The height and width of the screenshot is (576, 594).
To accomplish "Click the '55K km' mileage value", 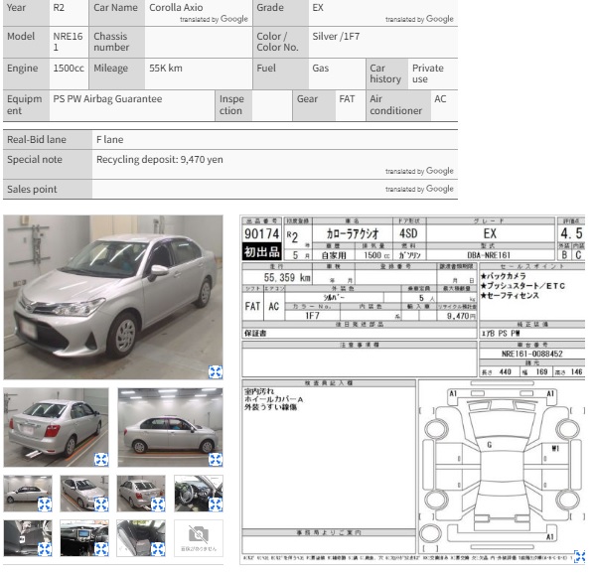I will [x=166, y=69].
